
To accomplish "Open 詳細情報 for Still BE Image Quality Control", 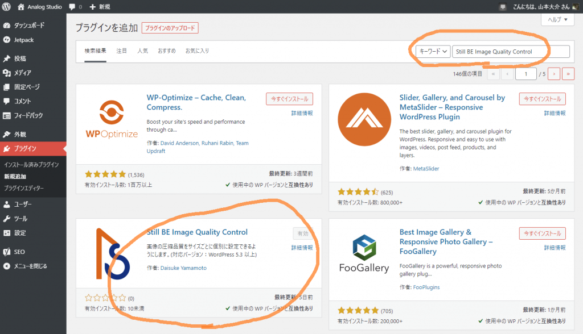I will coord(302,248).
